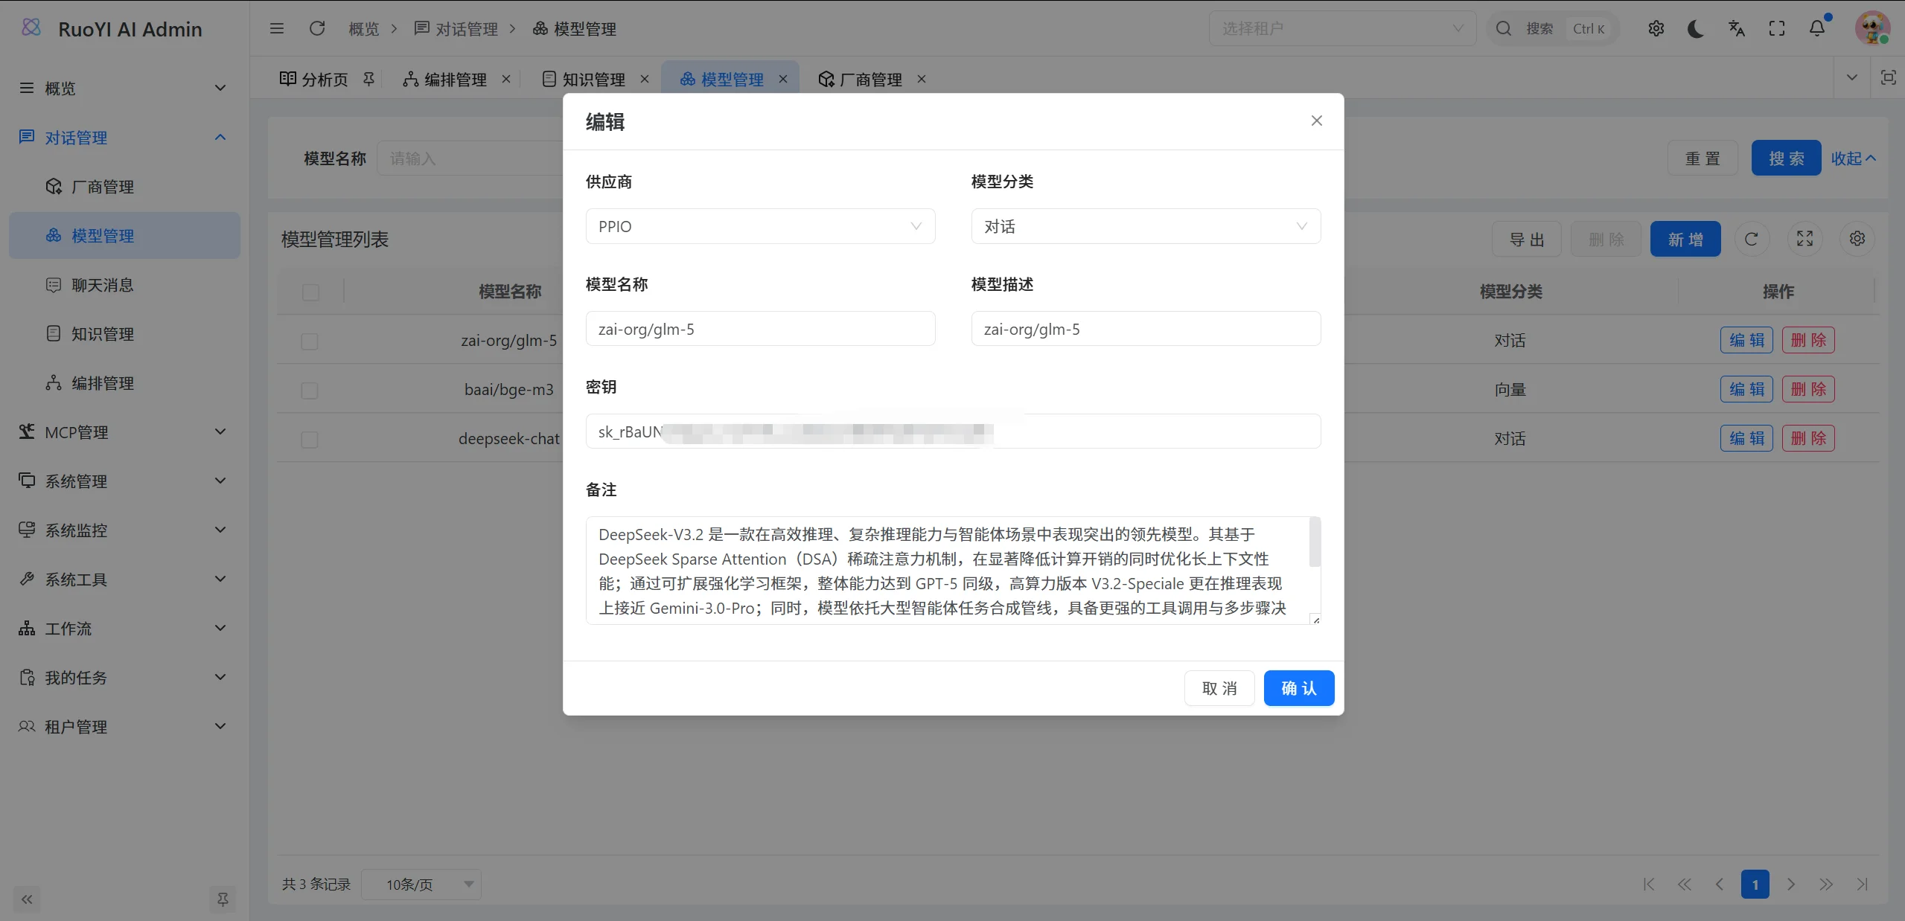Screen dimensions: 1905x921
Task: Refresh the model list table
Action: click(x=1752, y=238)
